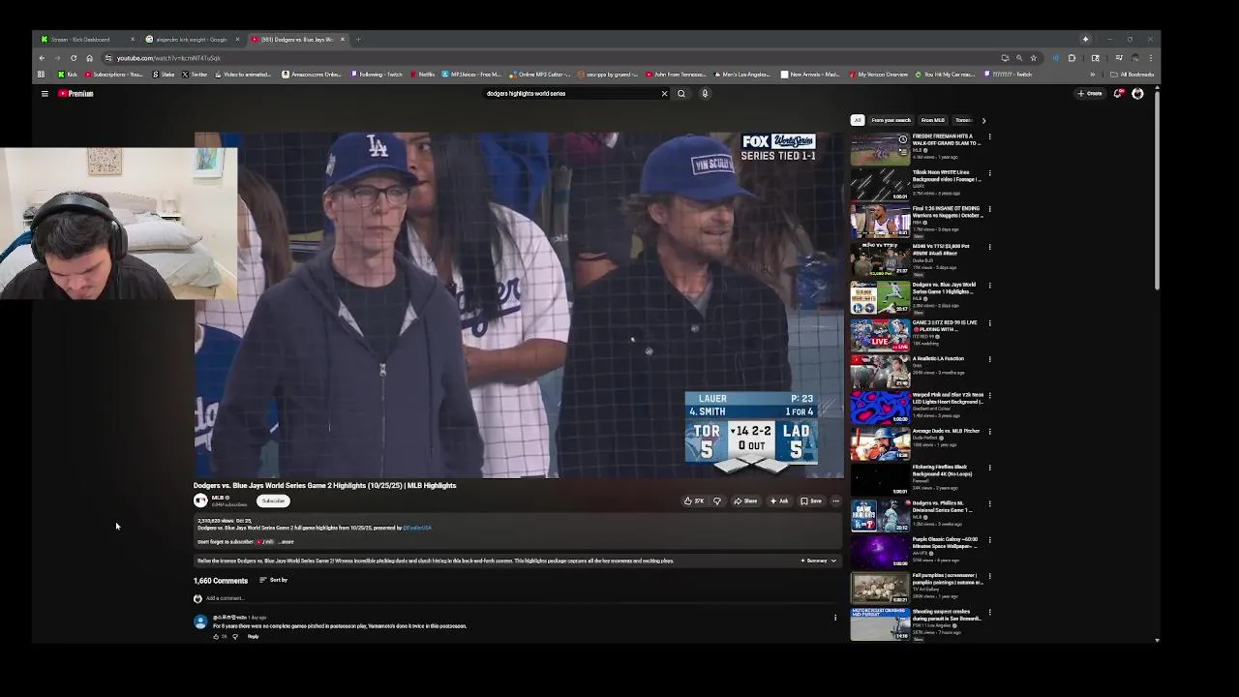This screenshot has width=1239, height=697.
Task: Open the Ask button
Action: (779, 501)
